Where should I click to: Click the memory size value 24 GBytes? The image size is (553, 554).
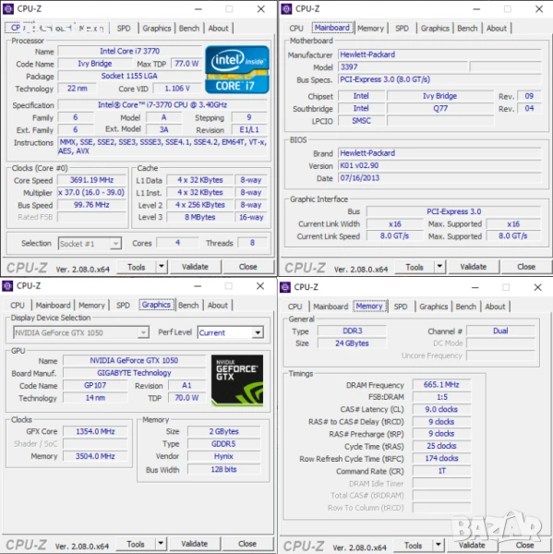(352, 343)
